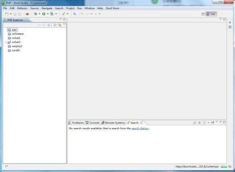This screenshot has height=172, width=235.
Task: Click the status bar icon at the left
Action: point(7,167)
